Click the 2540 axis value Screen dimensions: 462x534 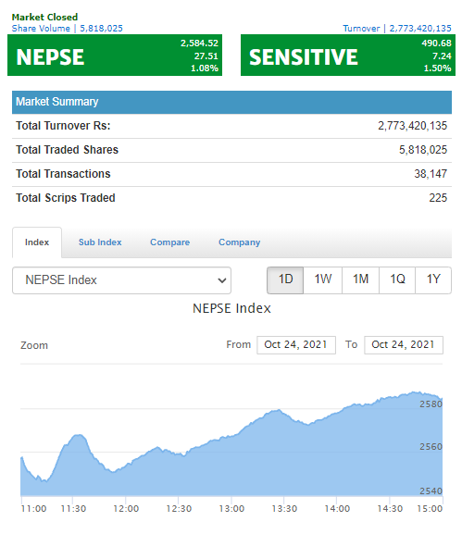coord(431,491)
